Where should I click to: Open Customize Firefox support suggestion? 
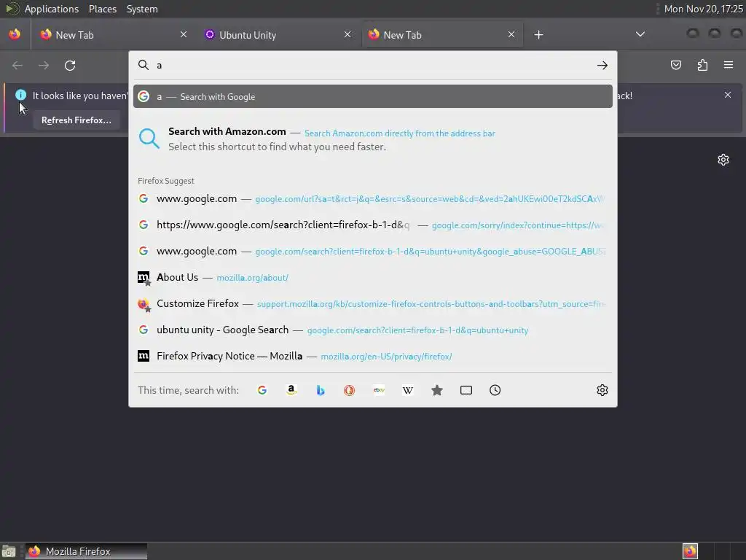point(373,303)
